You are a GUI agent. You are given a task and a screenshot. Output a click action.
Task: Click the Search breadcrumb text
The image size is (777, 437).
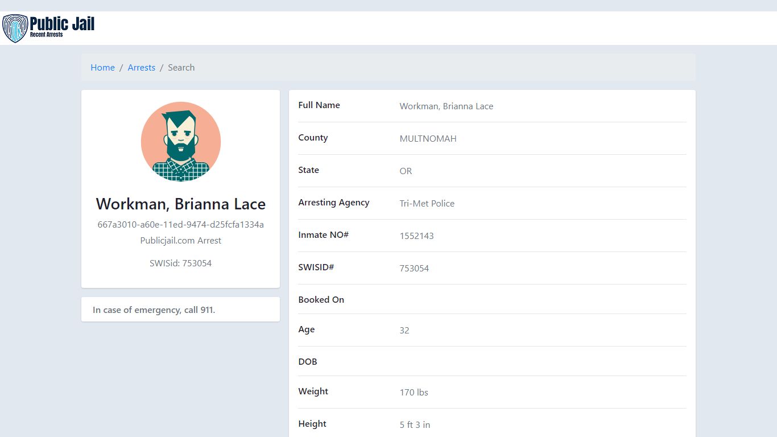point(181,67)
